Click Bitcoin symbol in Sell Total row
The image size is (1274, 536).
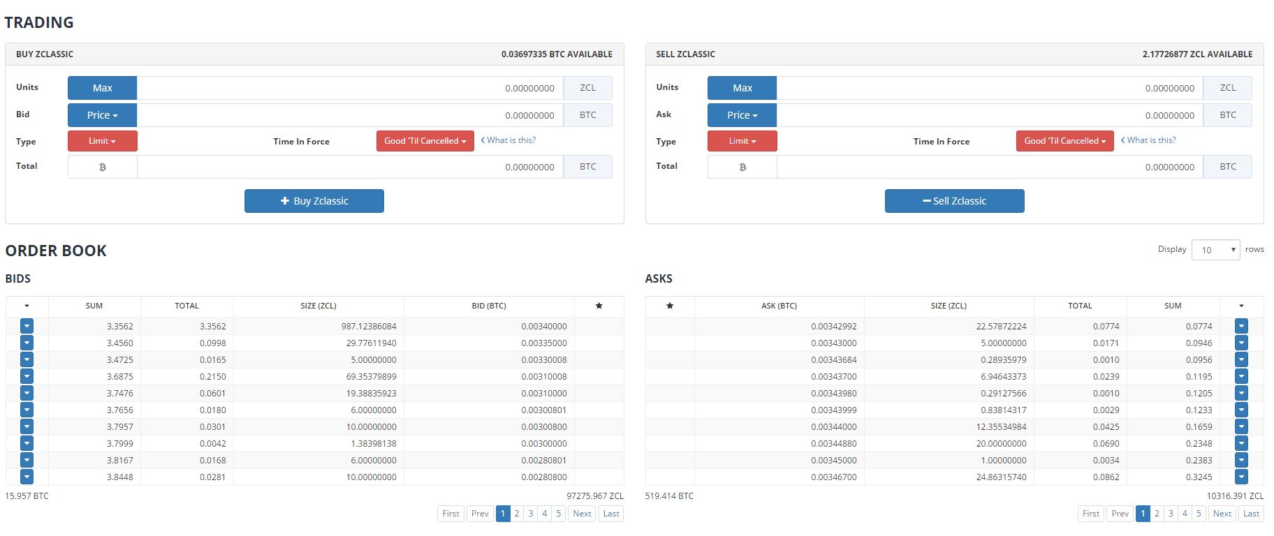pyautogui.click(x=742, y=167)
